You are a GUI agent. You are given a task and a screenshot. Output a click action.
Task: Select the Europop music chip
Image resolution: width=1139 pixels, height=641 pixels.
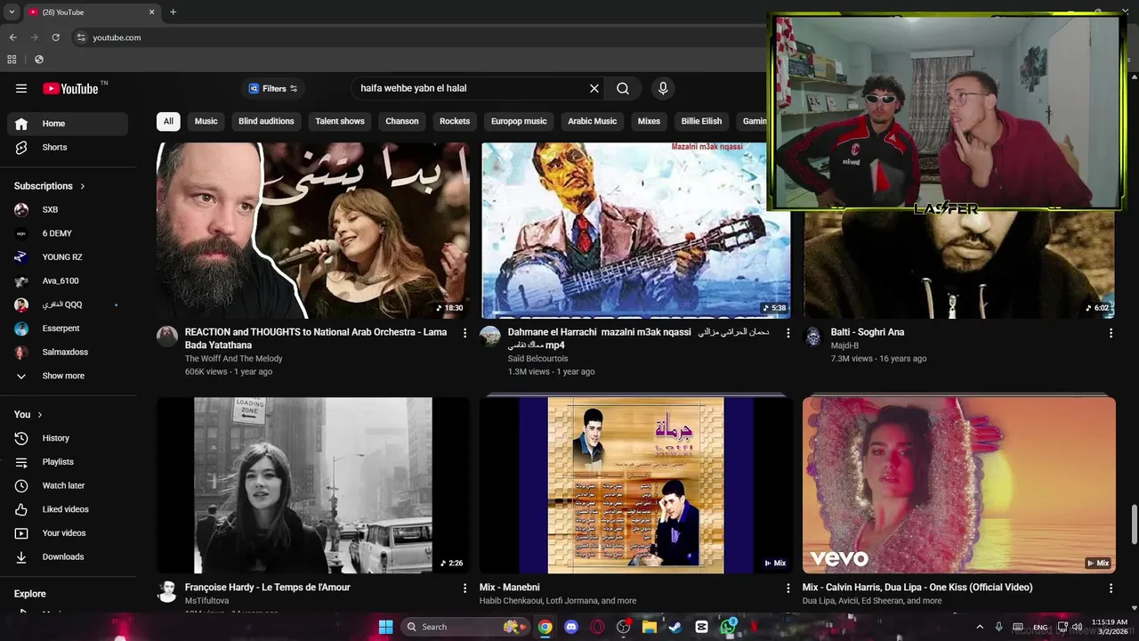(519, 121)
